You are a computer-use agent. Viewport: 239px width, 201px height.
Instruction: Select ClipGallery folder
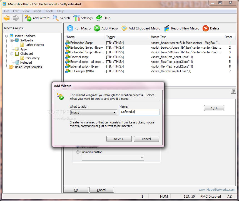point(33,58)
